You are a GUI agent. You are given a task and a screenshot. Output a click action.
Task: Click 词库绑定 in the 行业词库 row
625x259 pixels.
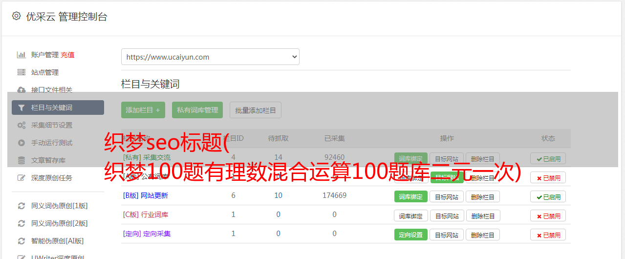point(411,216)
